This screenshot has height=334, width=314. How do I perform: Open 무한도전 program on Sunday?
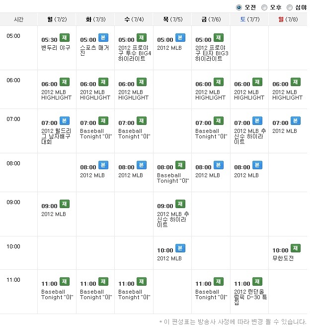click(x=283, y=258)
